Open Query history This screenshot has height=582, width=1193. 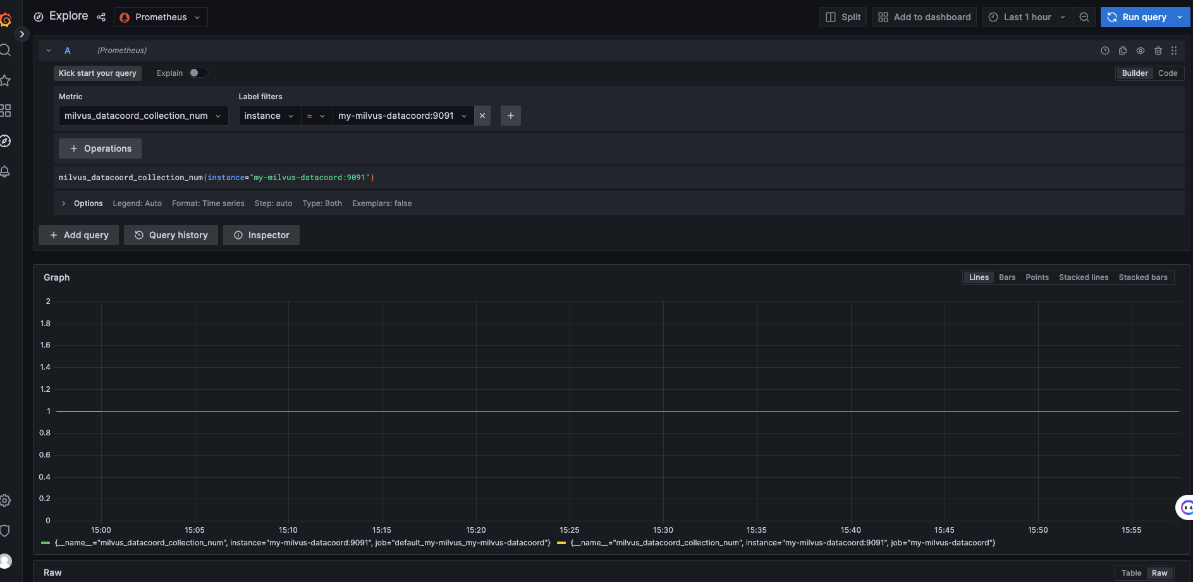coord(171,234)
